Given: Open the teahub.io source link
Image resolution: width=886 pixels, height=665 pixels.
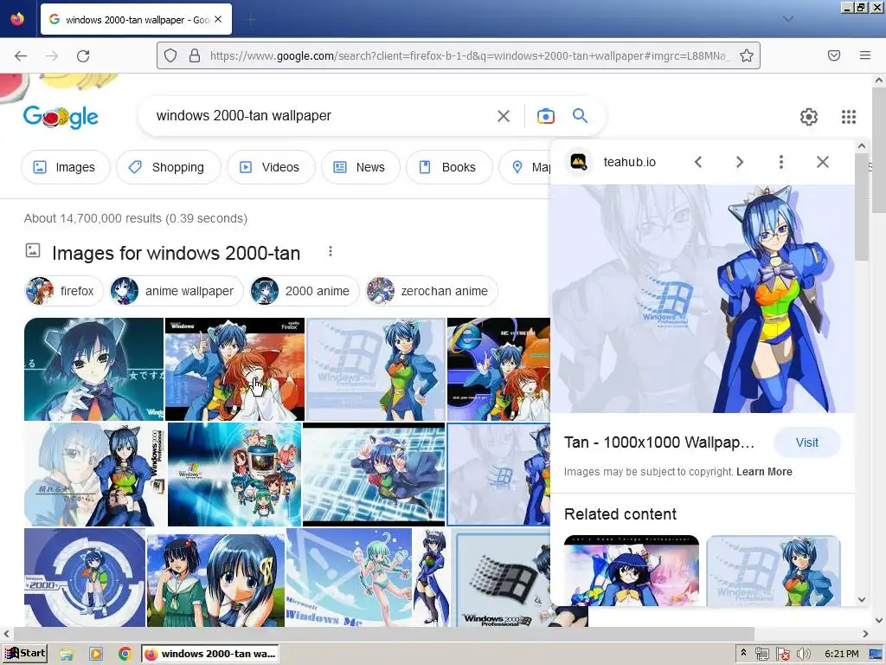Looking at the screenshot, I should (x=630, y=162).
